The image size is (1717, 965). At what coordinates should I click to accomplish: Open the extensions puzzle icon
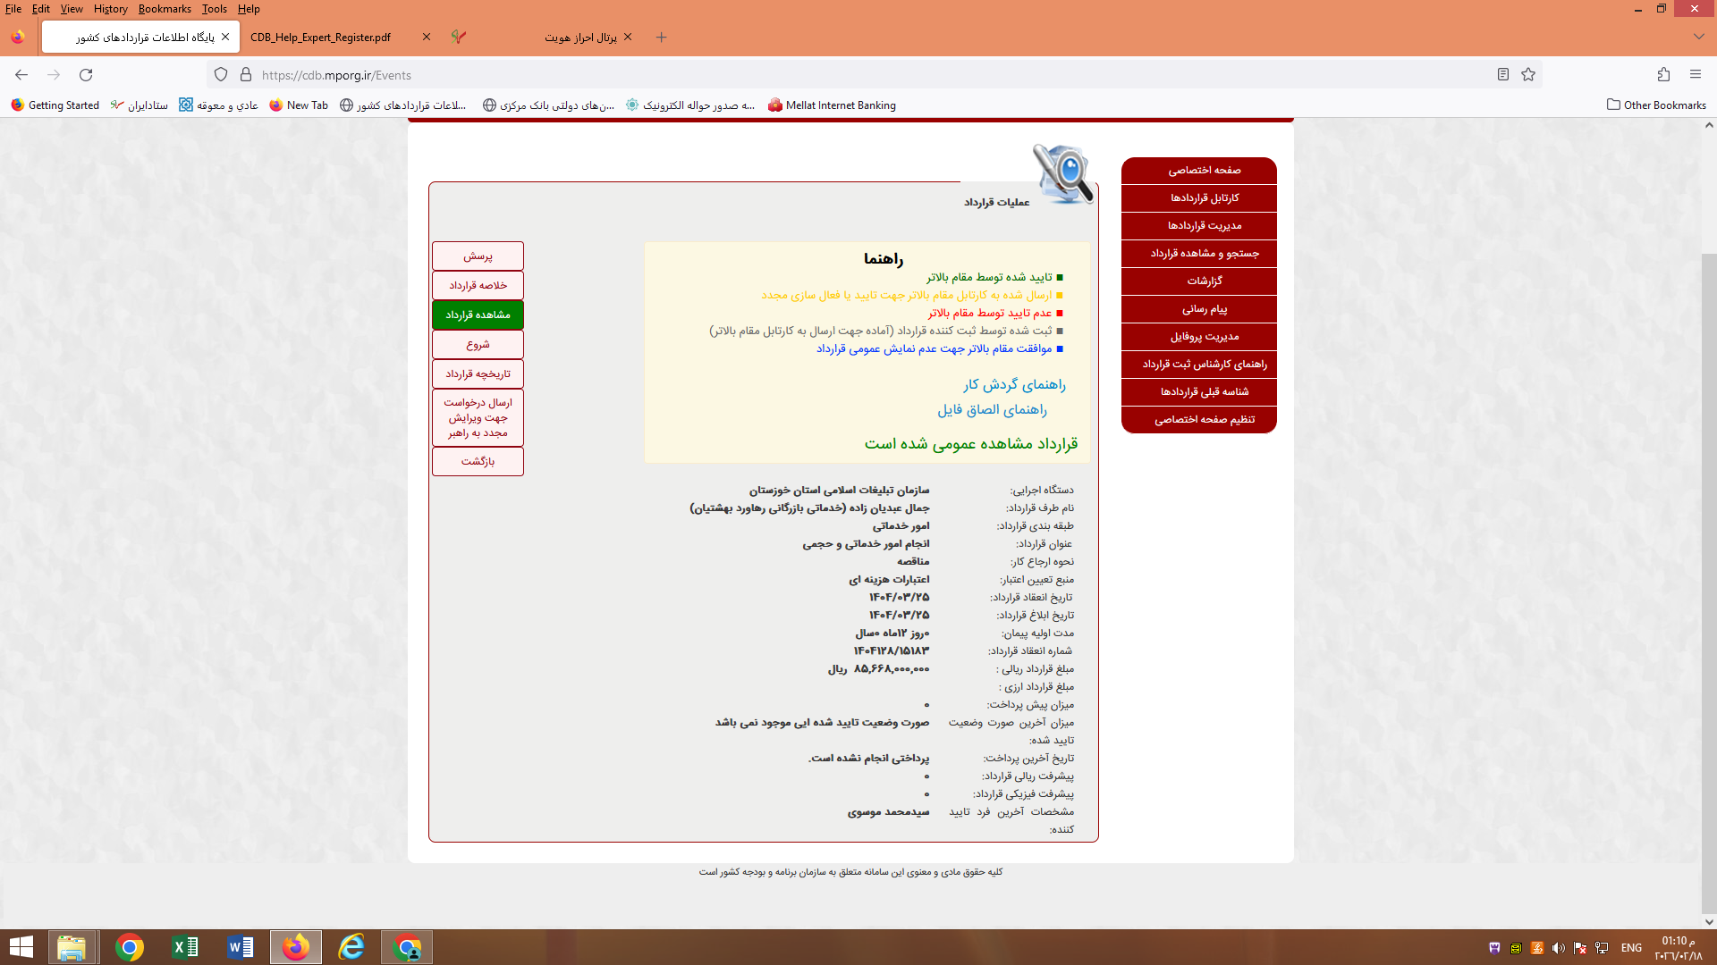point(1663,75)
